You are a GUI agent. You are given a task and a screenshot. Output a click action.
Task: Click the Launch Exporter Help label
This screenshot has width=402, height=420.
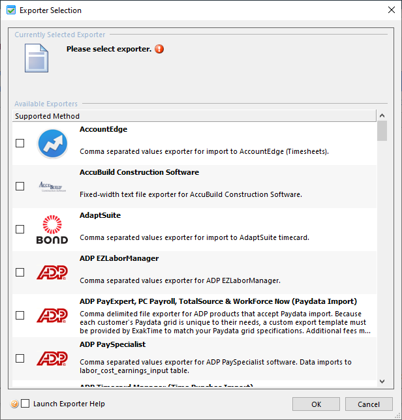pyautogui.click(x=69, y=404)
